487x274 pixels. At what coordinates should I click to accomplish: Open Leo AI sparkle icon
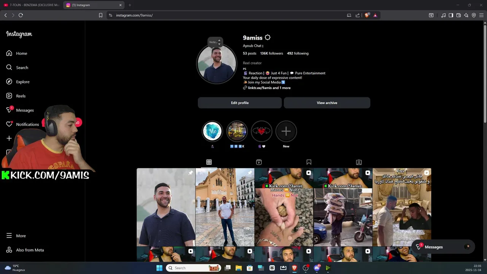coord(466,15)
